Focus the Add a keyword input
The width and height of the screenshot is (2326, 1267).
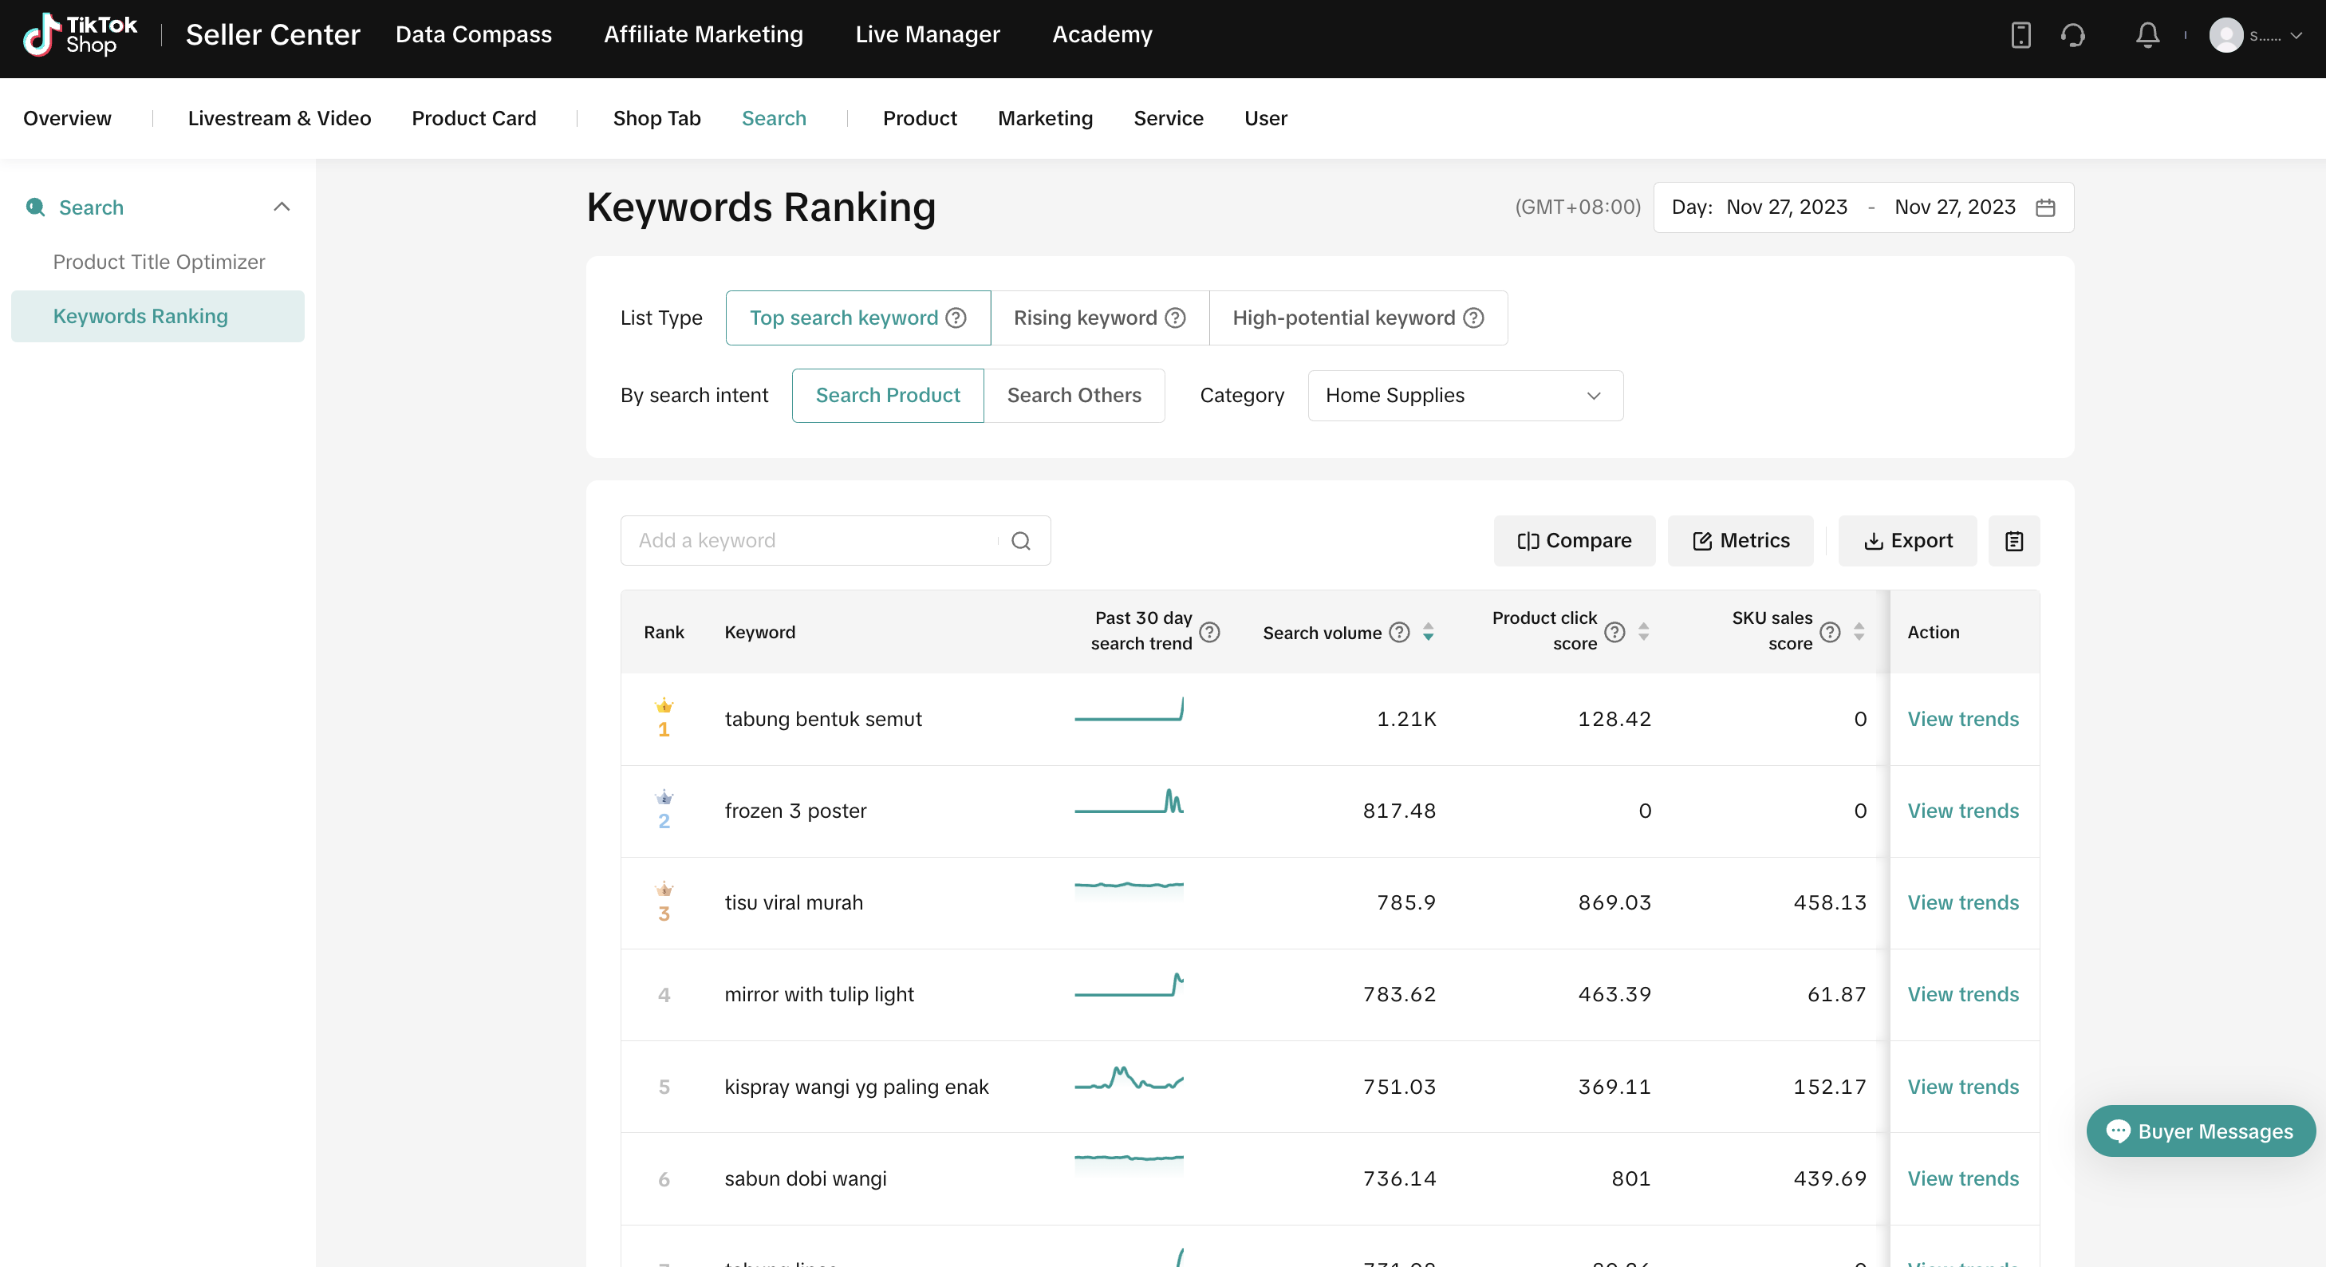(x=835, y=541)
